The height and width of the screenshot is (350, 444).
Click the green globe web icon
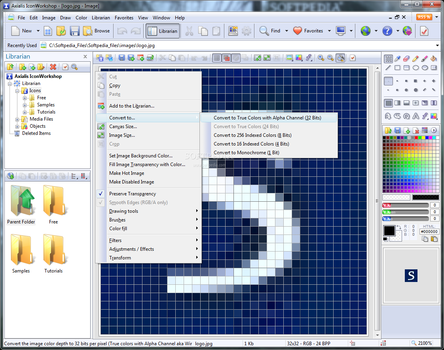365,31
